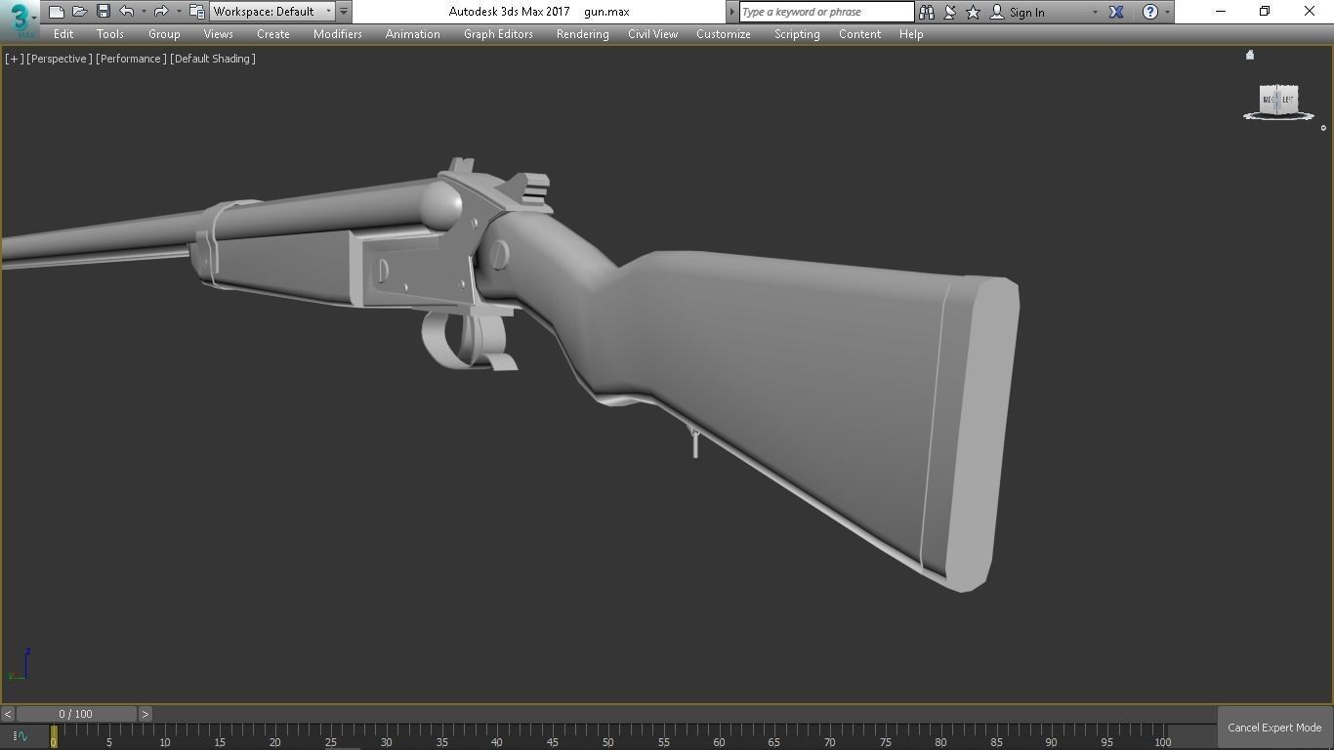This screenshot has height=750, width=1334.
Task: Save the scene with the floppy disk icon
Action: pos(104,12)
